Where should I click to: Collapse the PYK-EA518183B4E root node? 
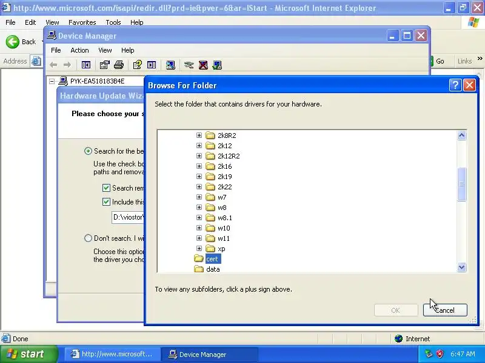tap(52, 81)
